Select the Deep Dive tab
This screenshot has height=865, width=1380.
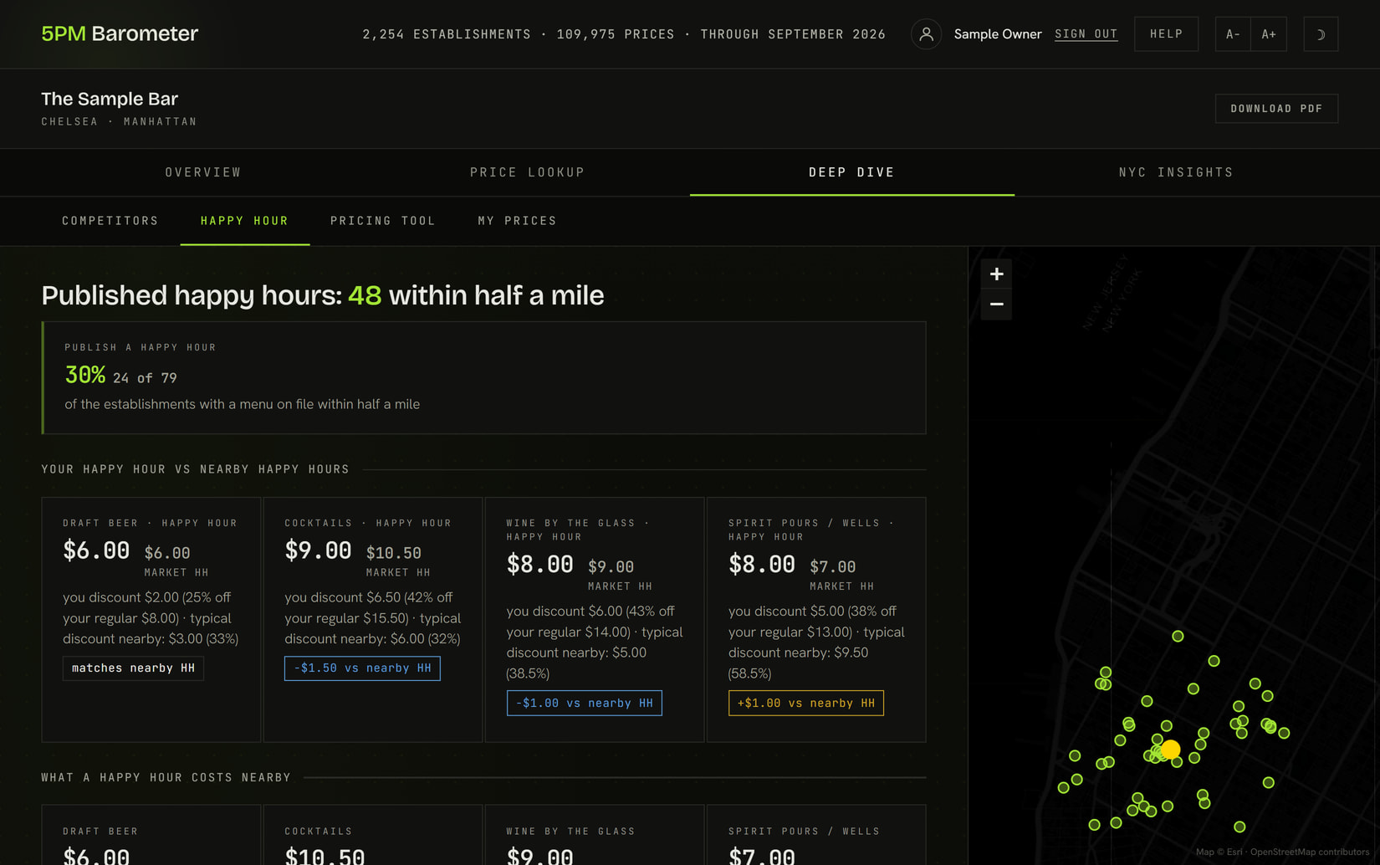tap(852, 172)
